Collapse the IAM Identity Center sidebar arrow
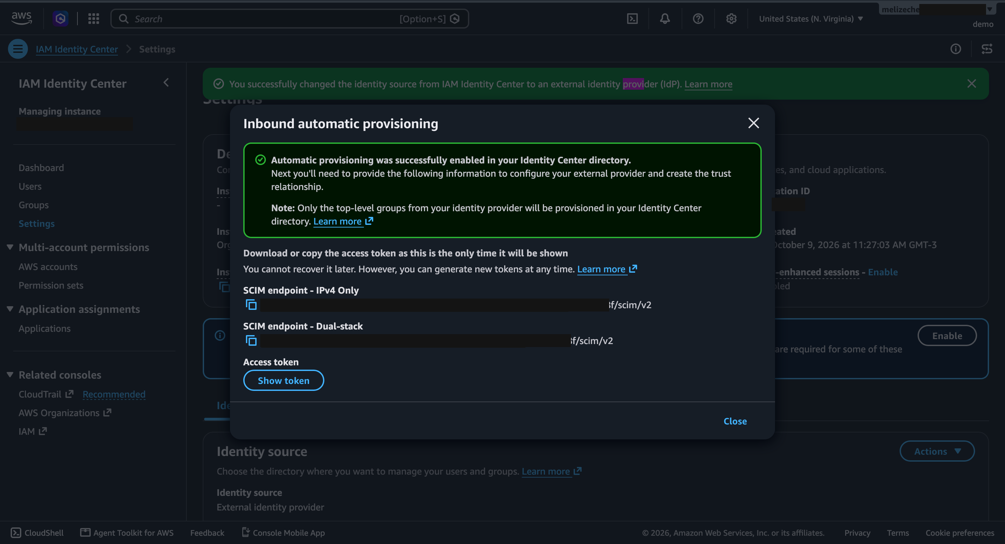Viewport: 1005px width, 544px height. (166, 83)
